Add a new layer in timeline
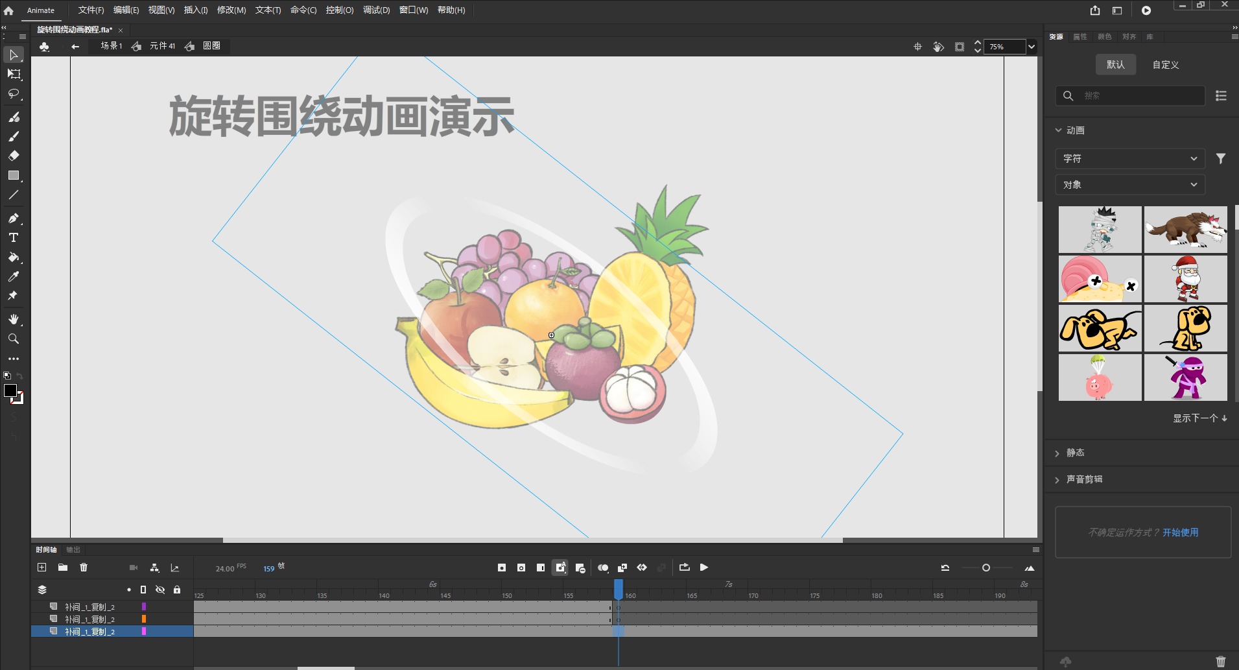Screen dimensions: 1239x670 (x=42, y=568)
